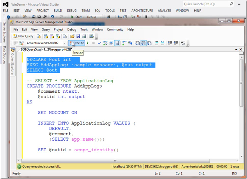The width and height of the screenshot is (247, 179).
Task: Click the New Query button
Action: [24, 36]
